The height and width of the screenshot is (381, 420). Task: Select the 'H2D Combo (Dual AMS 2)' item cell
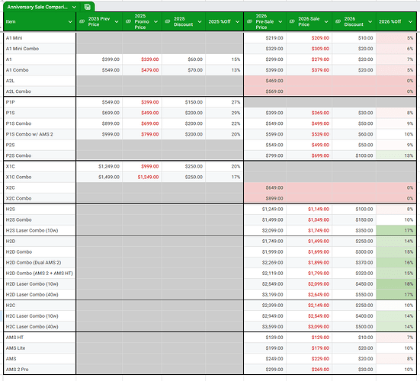[x=40, y=263]
